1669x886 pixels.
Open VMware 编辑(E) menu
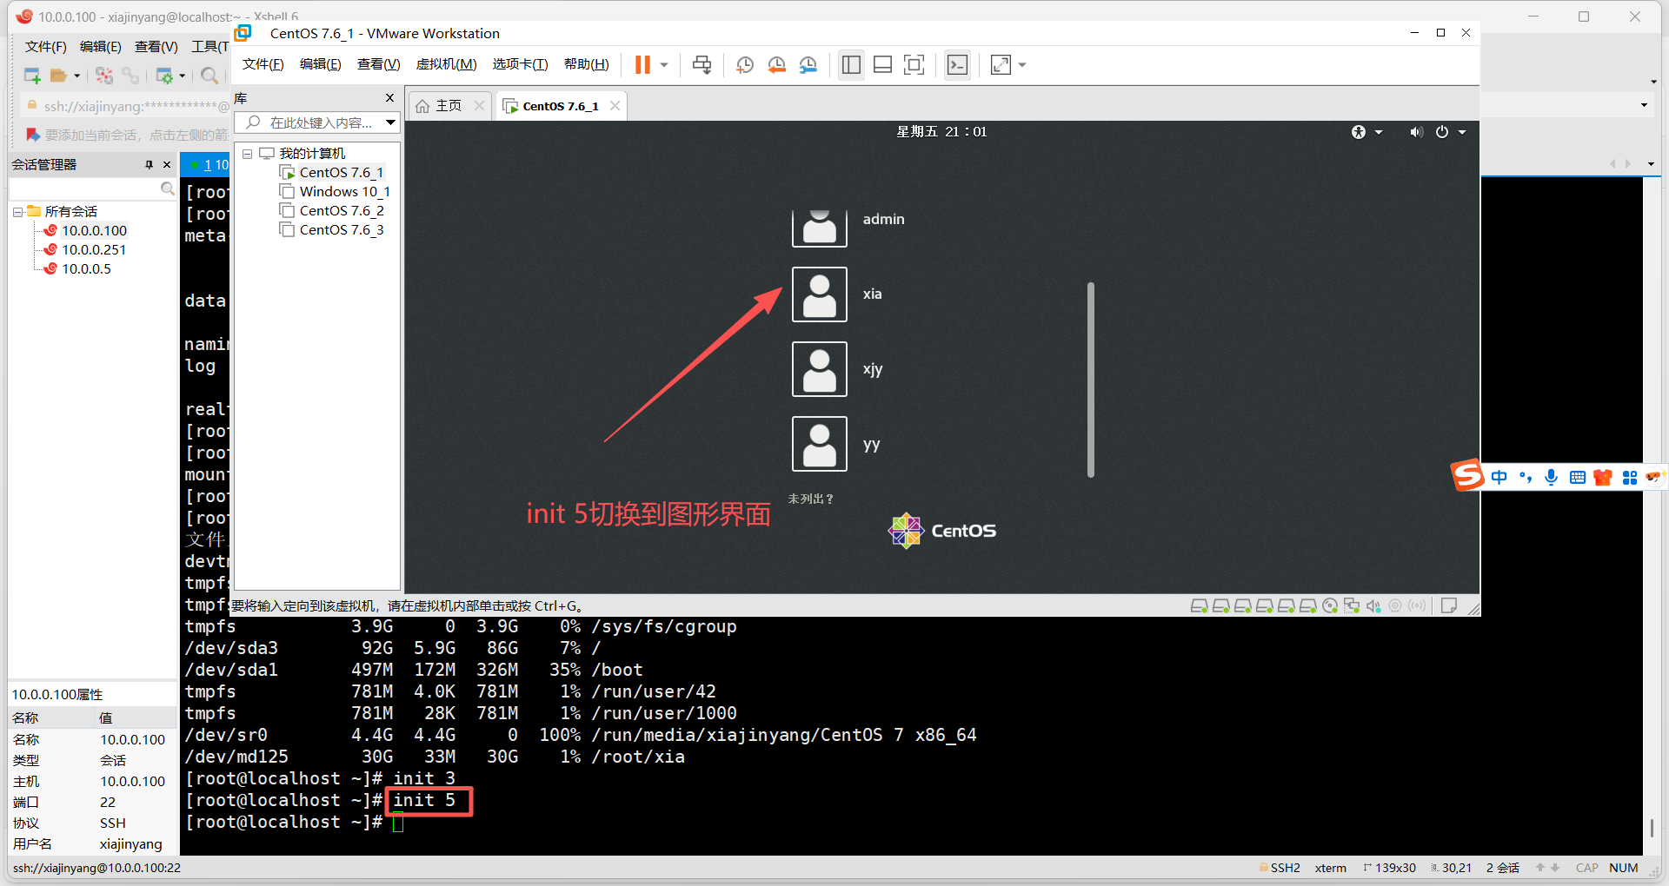320,64
